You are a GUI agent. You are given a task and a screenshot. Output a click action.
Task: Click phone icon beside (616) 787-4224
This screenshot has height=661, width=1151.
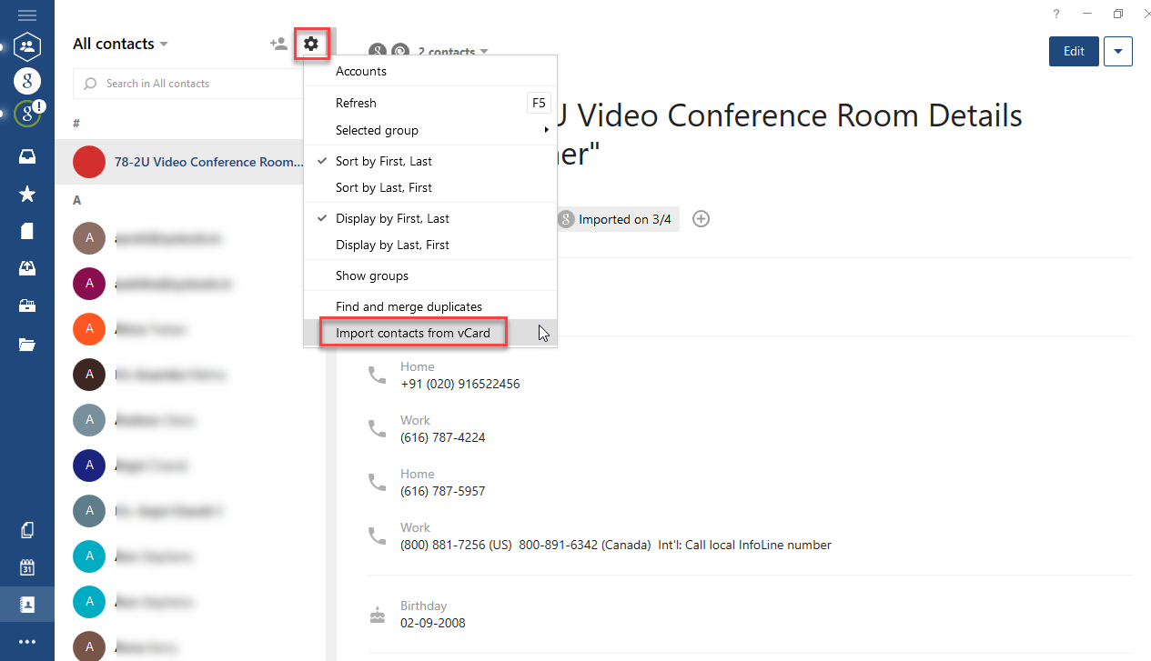[377, 428]
